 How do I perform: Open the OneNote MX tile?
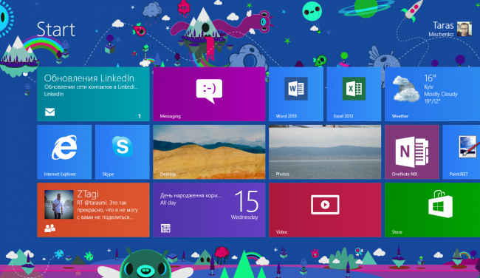tap(412, 152)
